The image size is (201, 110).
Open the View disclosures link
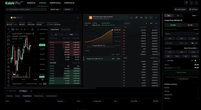[x=184, y=79]
